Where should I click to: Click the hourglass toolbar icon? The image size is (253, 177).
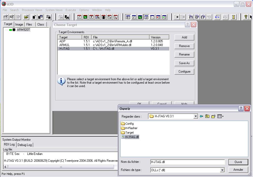tap(233, 17)
